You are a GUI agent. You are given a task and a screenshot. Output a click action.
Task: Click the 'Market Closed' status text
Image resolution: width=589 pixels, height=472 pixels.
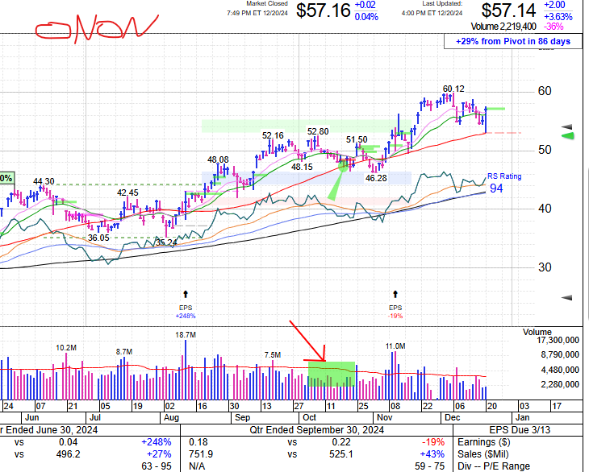[x=267, y=3]
